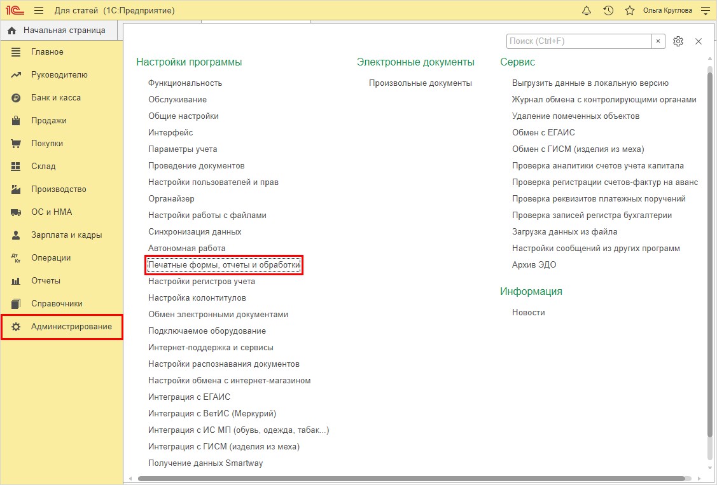Viewport: 717px width, 485px height.
Task: Click in the Поиск (Ctrl+F) search field
Action: pos(578,41)
